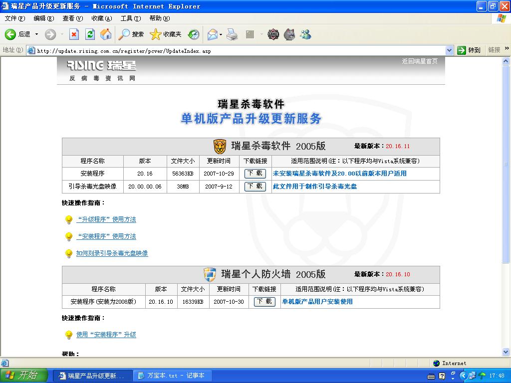Click the Messenger people toolbar icon

pyautogui.click(x=306, y=34)
